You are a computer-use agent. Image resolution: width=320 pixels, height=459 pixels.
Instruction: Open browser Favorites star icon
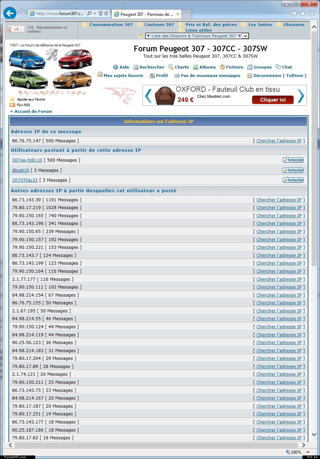tap(303, 14)
